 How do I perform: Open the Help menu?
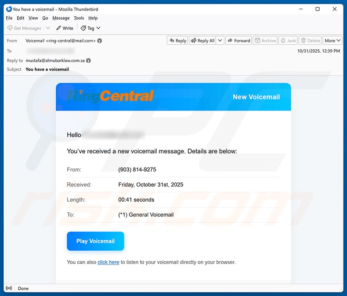coord(93,18)
